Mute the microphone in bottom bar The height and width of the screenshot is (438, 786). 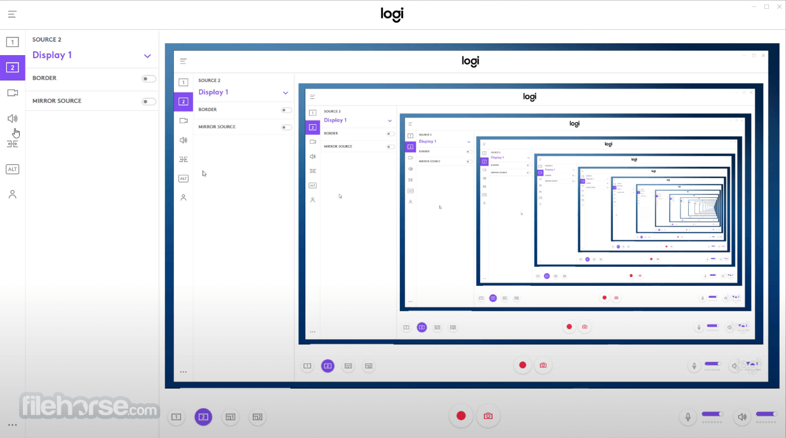coord(688,416)
